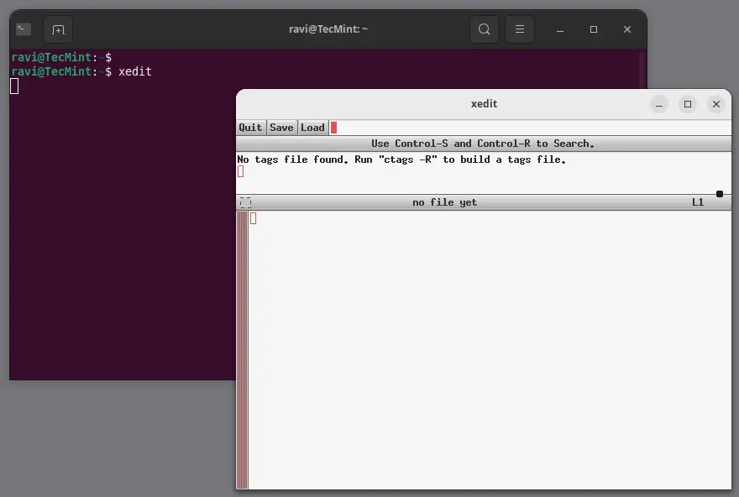
Task: Click the terminal prompt after xedit command
Action: coord(13,86)
